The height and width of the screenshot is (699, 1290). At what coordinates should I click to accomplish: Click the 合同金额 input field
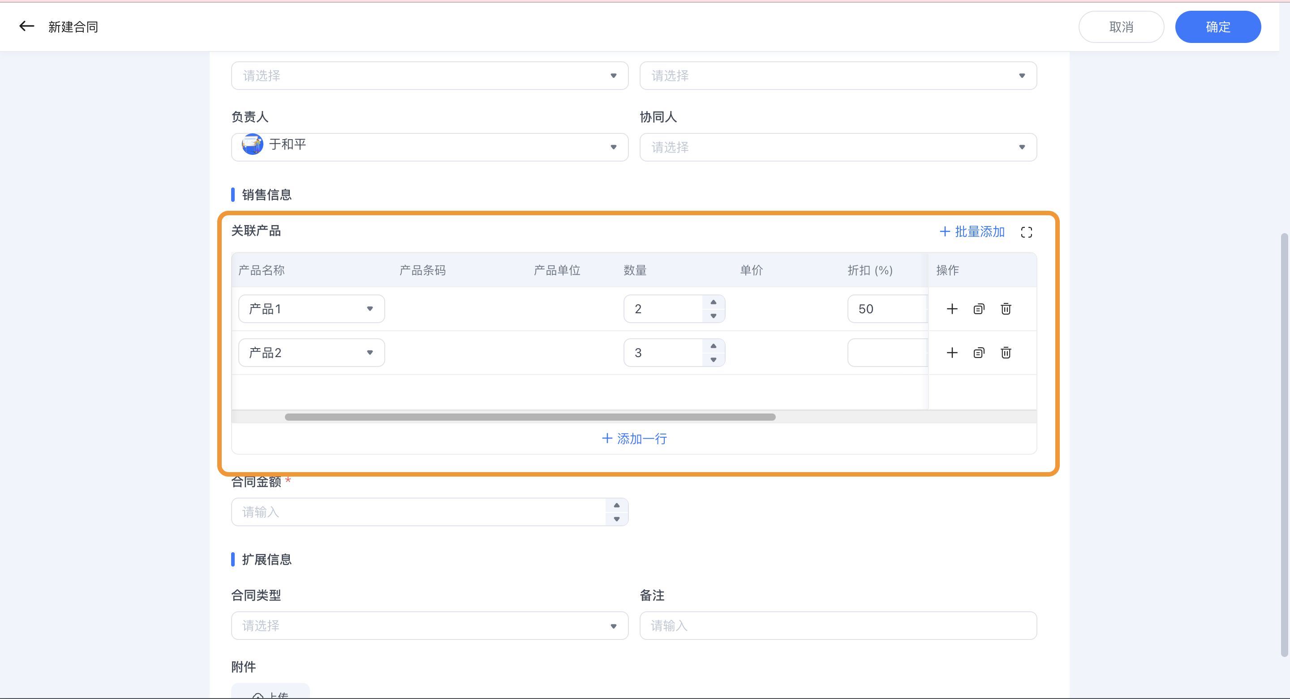tap(419, 512)
